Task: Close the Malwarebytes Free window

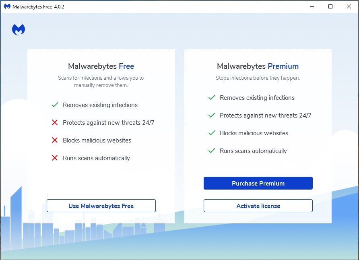Action: (x=349, y=6)
